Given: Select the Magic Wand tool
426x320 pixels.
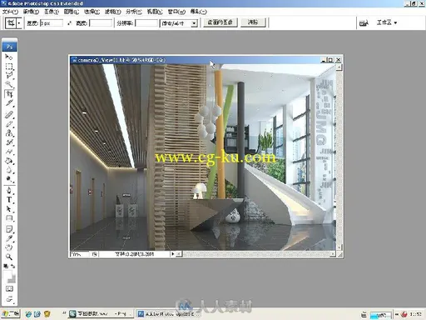Looking at the screenshot, I should click(9, 84).
